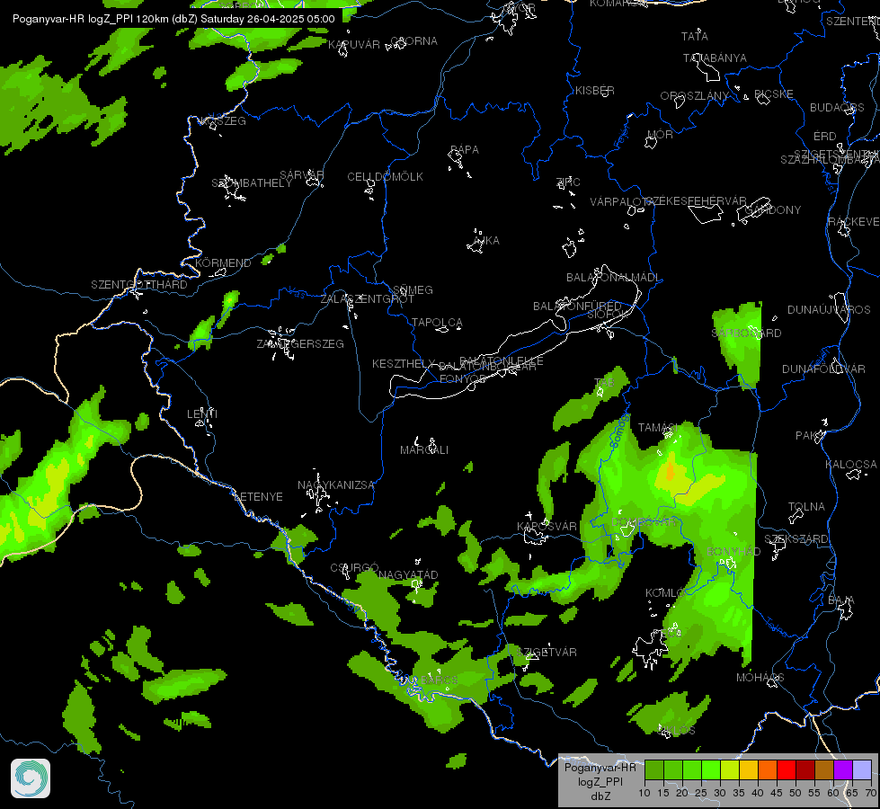Click the BAJA city label

pyautogui.click(x=841, y=600)
